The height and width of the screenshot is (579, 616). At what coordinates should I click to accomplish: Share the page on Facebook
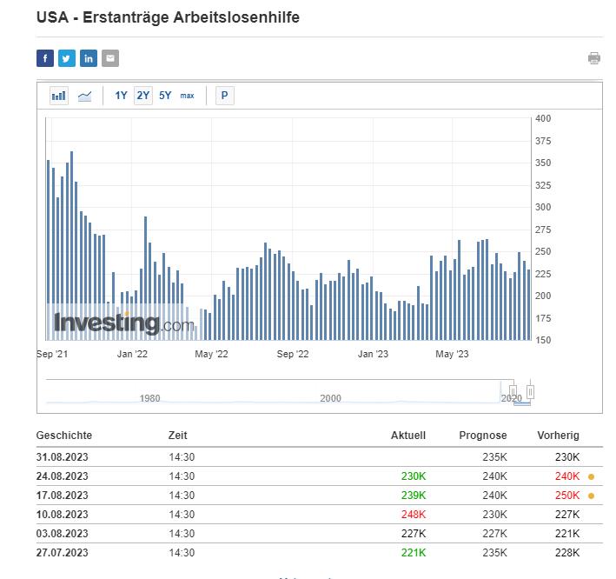tap(45, 58)
